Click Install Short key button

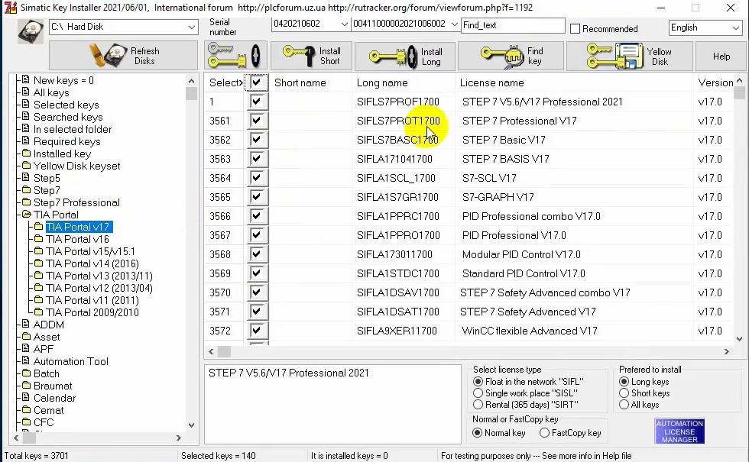(311, 57)
